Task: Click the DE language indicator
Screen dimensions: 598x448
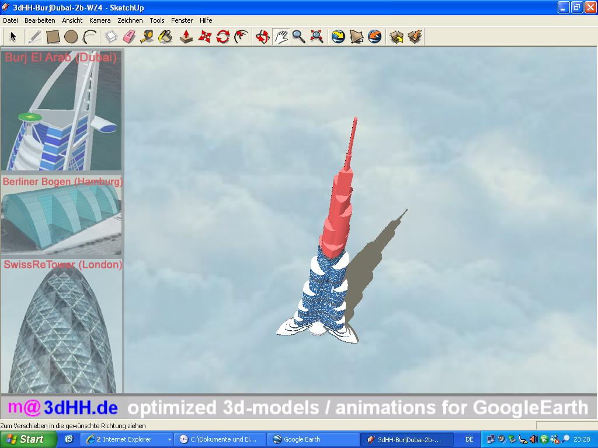Action: pos(469,439)
